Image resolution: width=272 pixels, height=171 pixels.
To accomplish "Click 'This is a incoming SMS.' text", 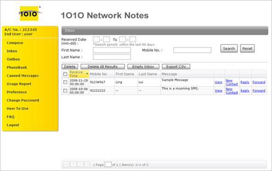I will click(x=180, y=88).
